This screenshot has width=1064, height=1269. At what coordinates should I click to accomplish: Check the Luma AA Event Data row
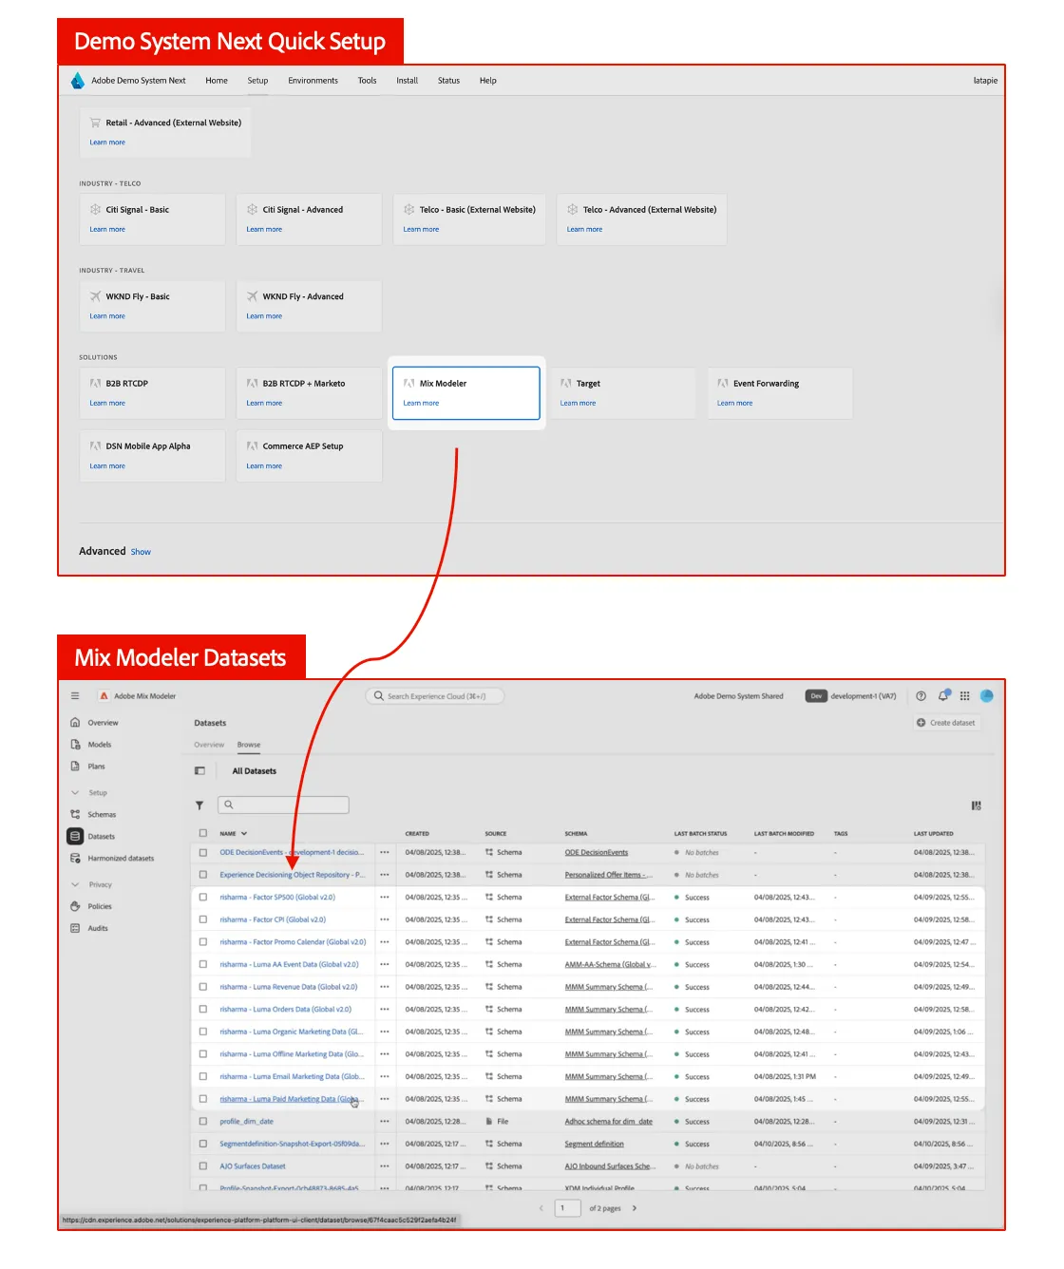[203, 965]
